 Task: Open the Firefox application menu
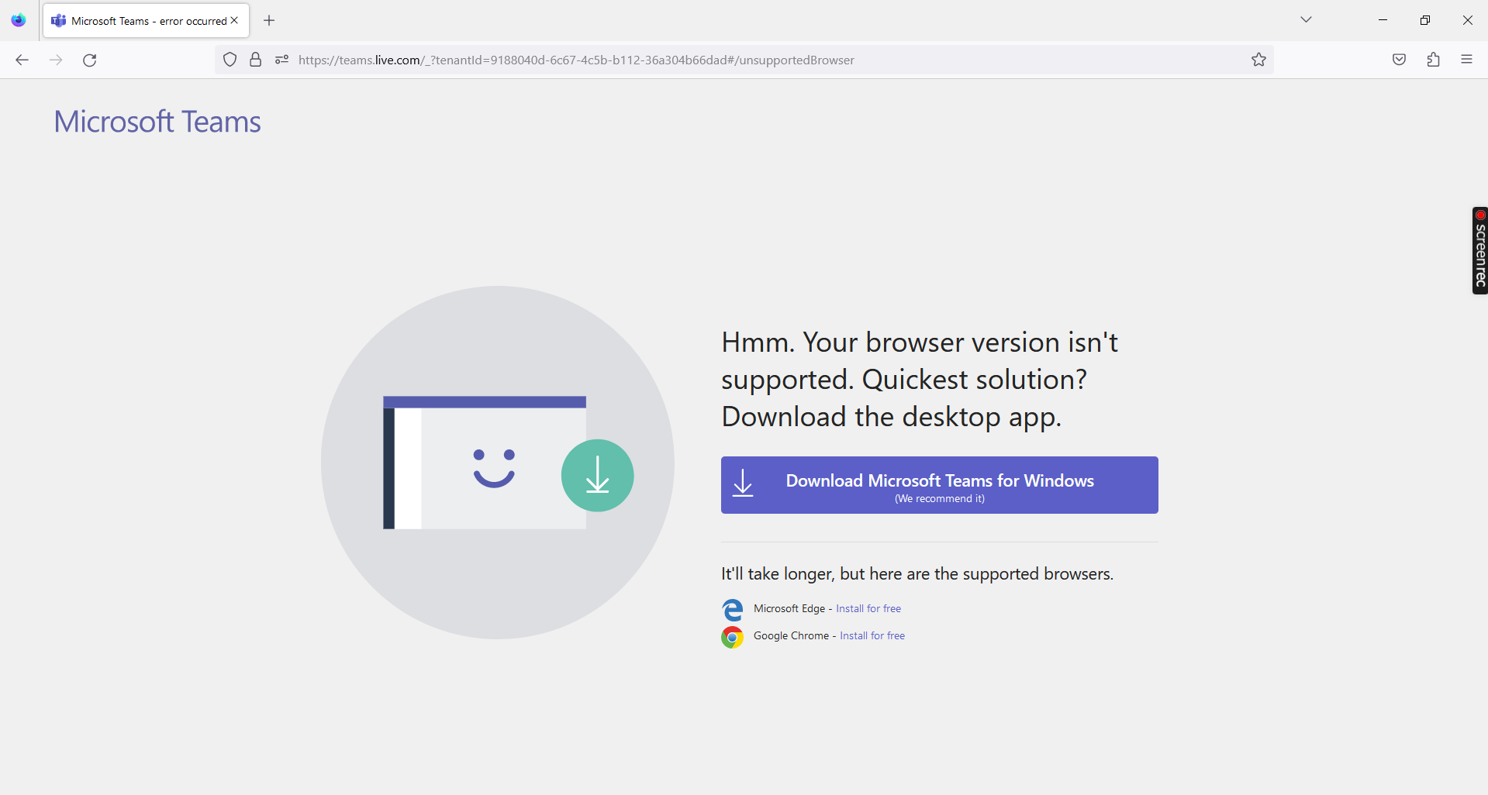1467,60
